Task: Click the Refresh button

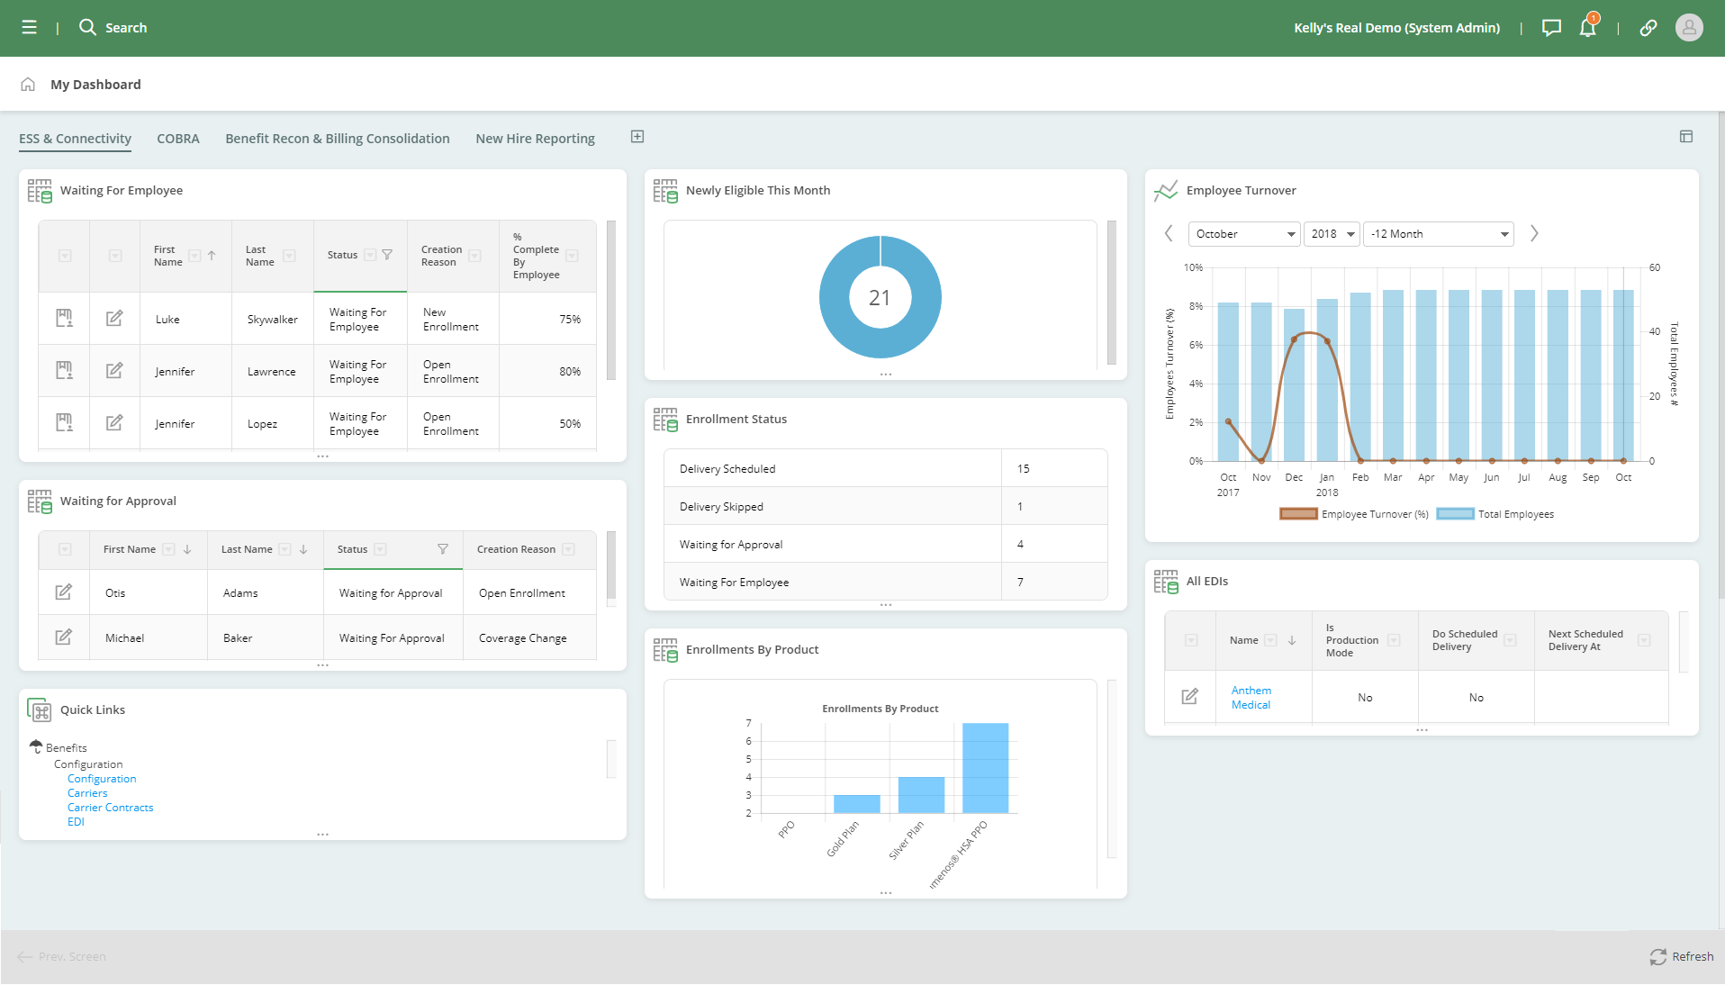Action: pyautogui.click(x=1682, y=956)
